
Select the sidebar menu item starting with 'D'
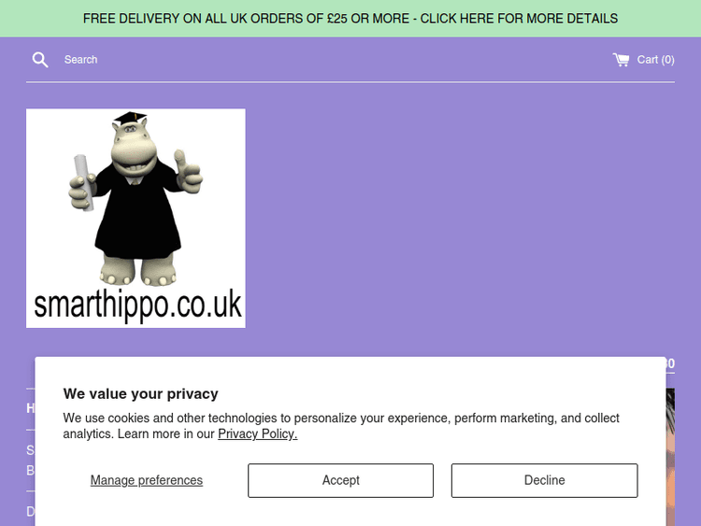(x=31, y=511)
